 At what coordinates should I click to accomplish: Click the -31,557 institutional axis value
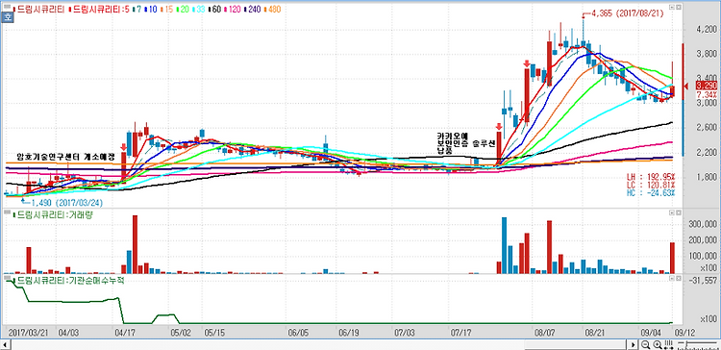pyautogui.click(x=704, y=280)
